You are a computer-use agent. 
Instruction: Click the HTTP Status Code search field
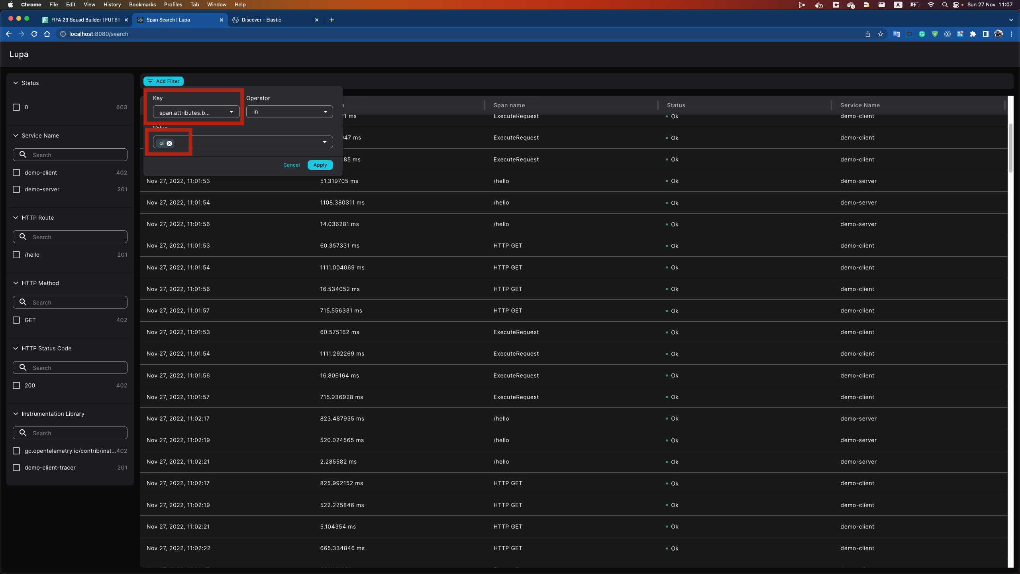click(x=70, y=368)
